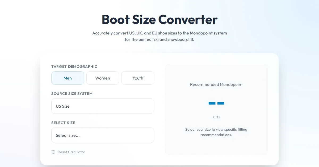Select the Men demographic option
The width and height of the screenshot is (319, 167).
(x=68, y=78)
